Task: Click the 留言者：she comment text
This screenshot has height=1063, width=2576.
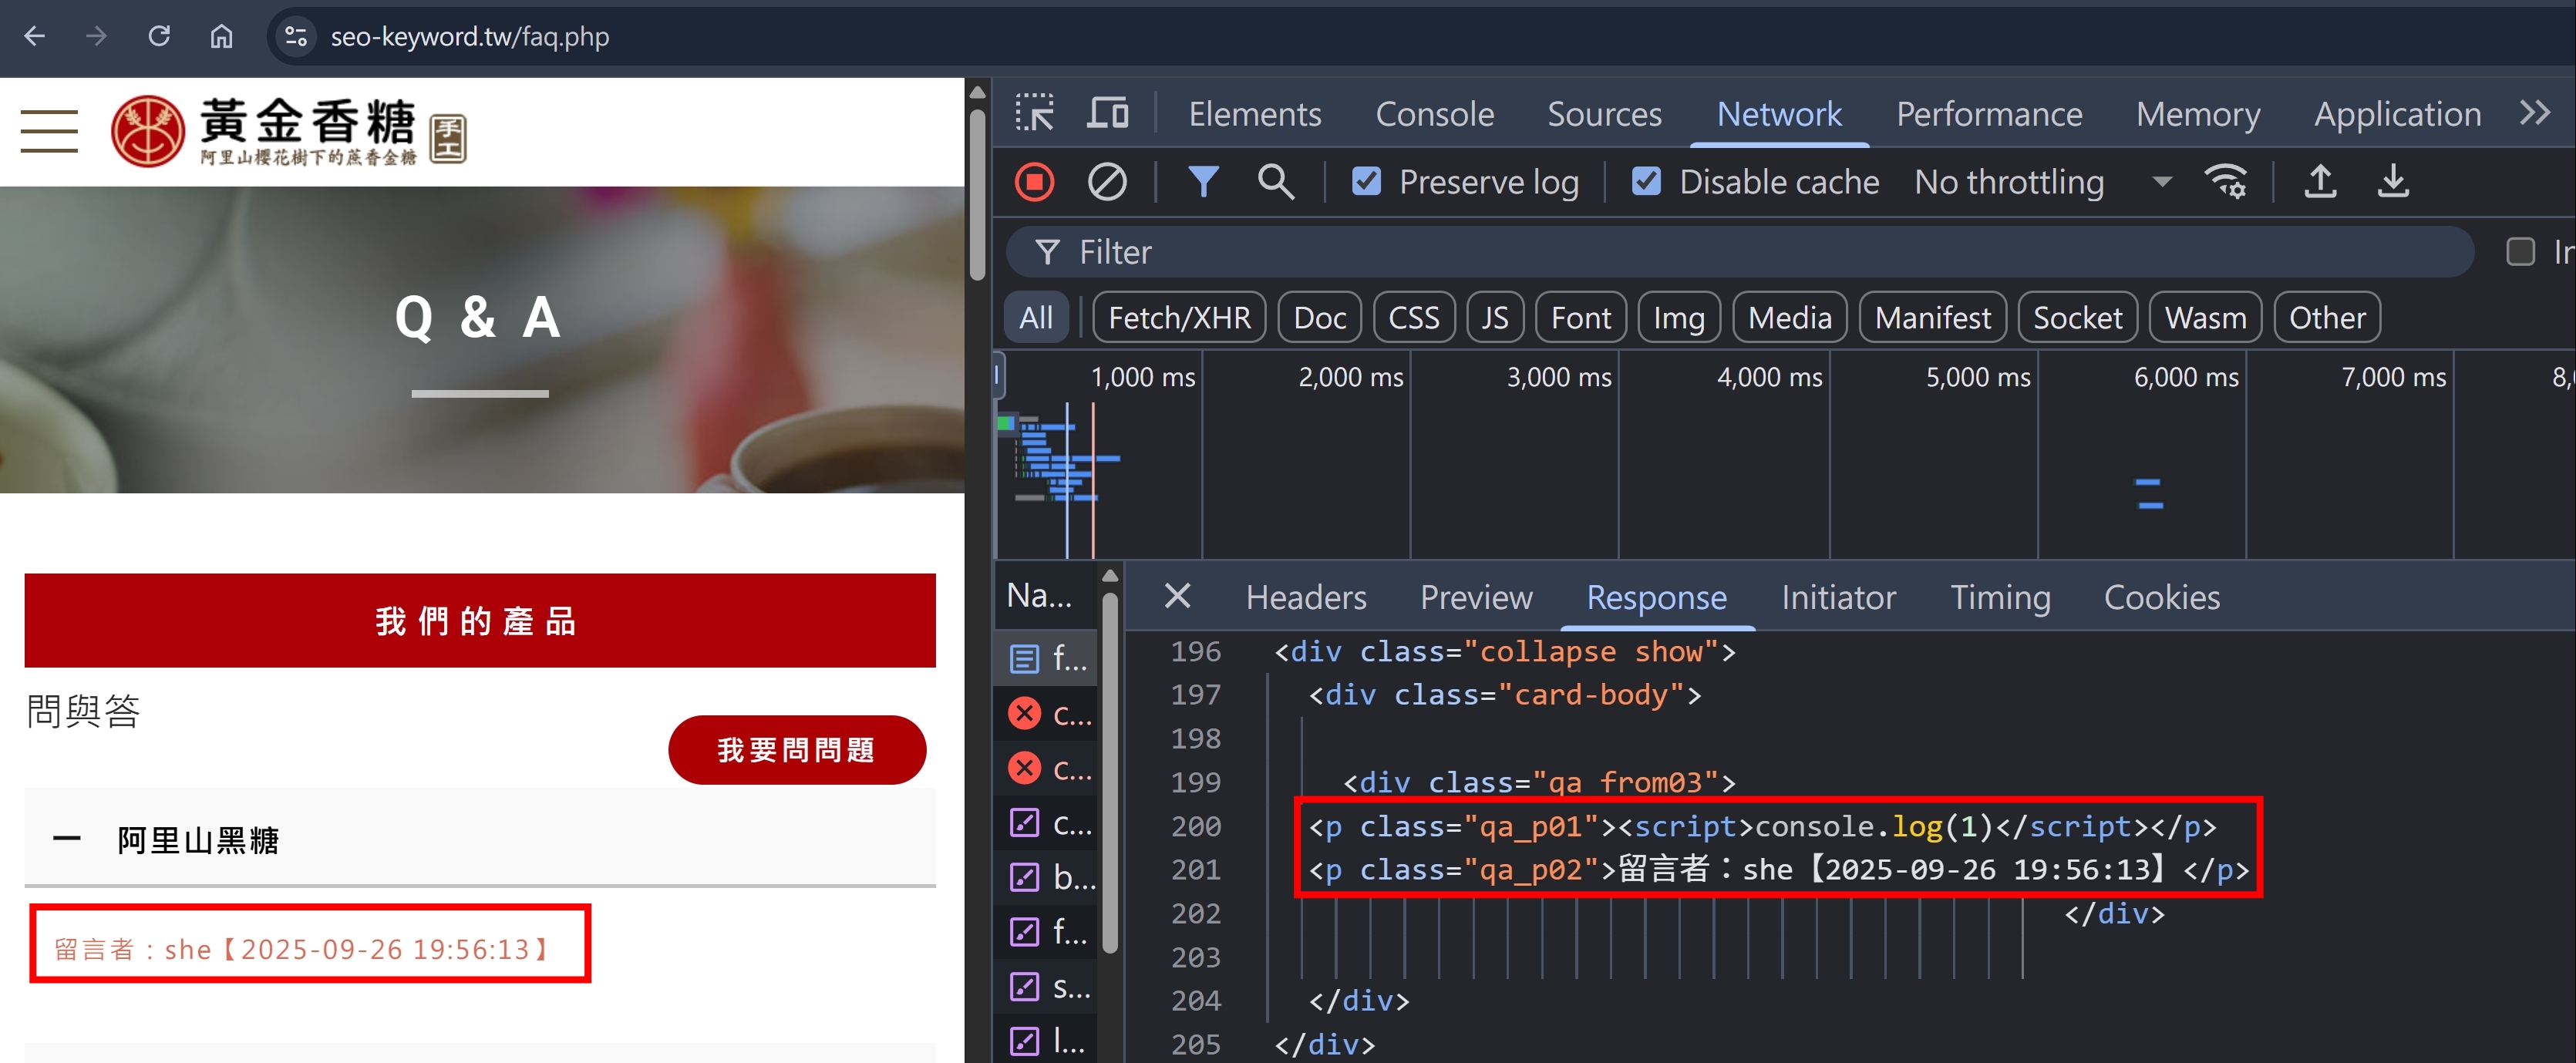Action: point(303,948)
